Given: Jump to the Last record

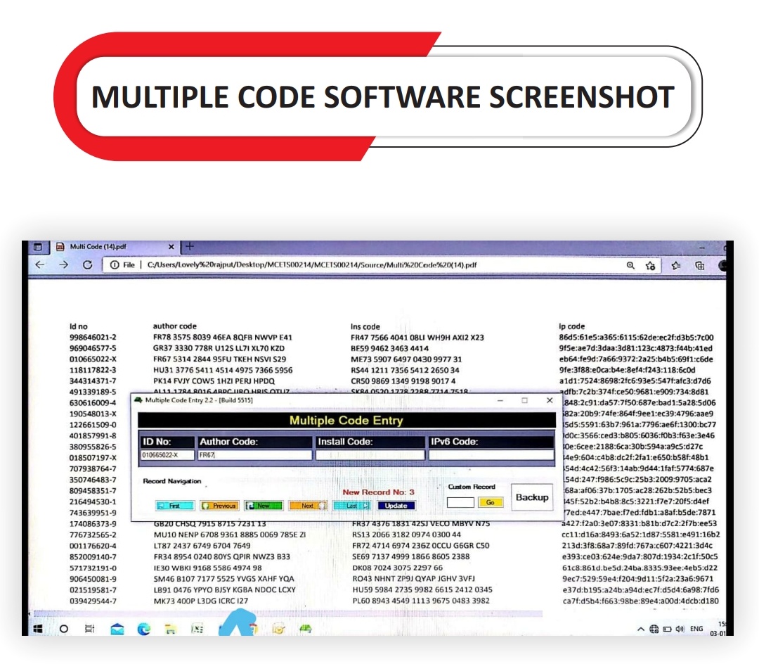Looking at the screenshot, I should tap(351, 505).
